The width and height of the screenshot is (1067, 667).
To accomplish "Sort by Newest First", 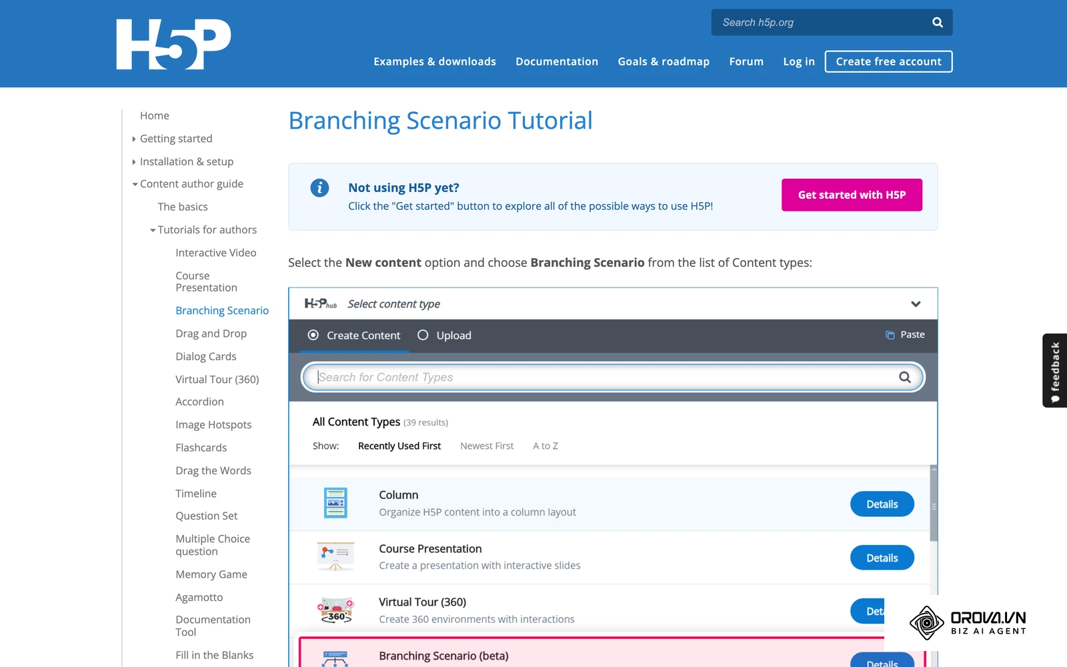I will [487, 446].
